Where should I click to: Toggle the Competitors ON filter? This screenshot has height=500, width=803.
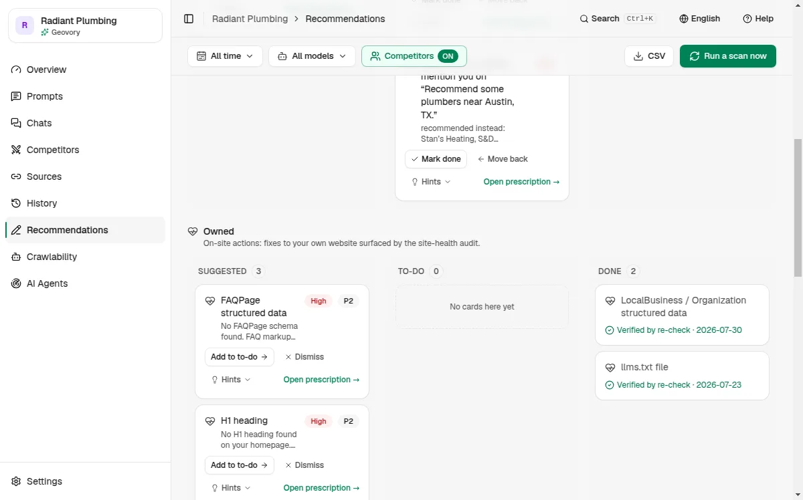click(x=414, y=56)
